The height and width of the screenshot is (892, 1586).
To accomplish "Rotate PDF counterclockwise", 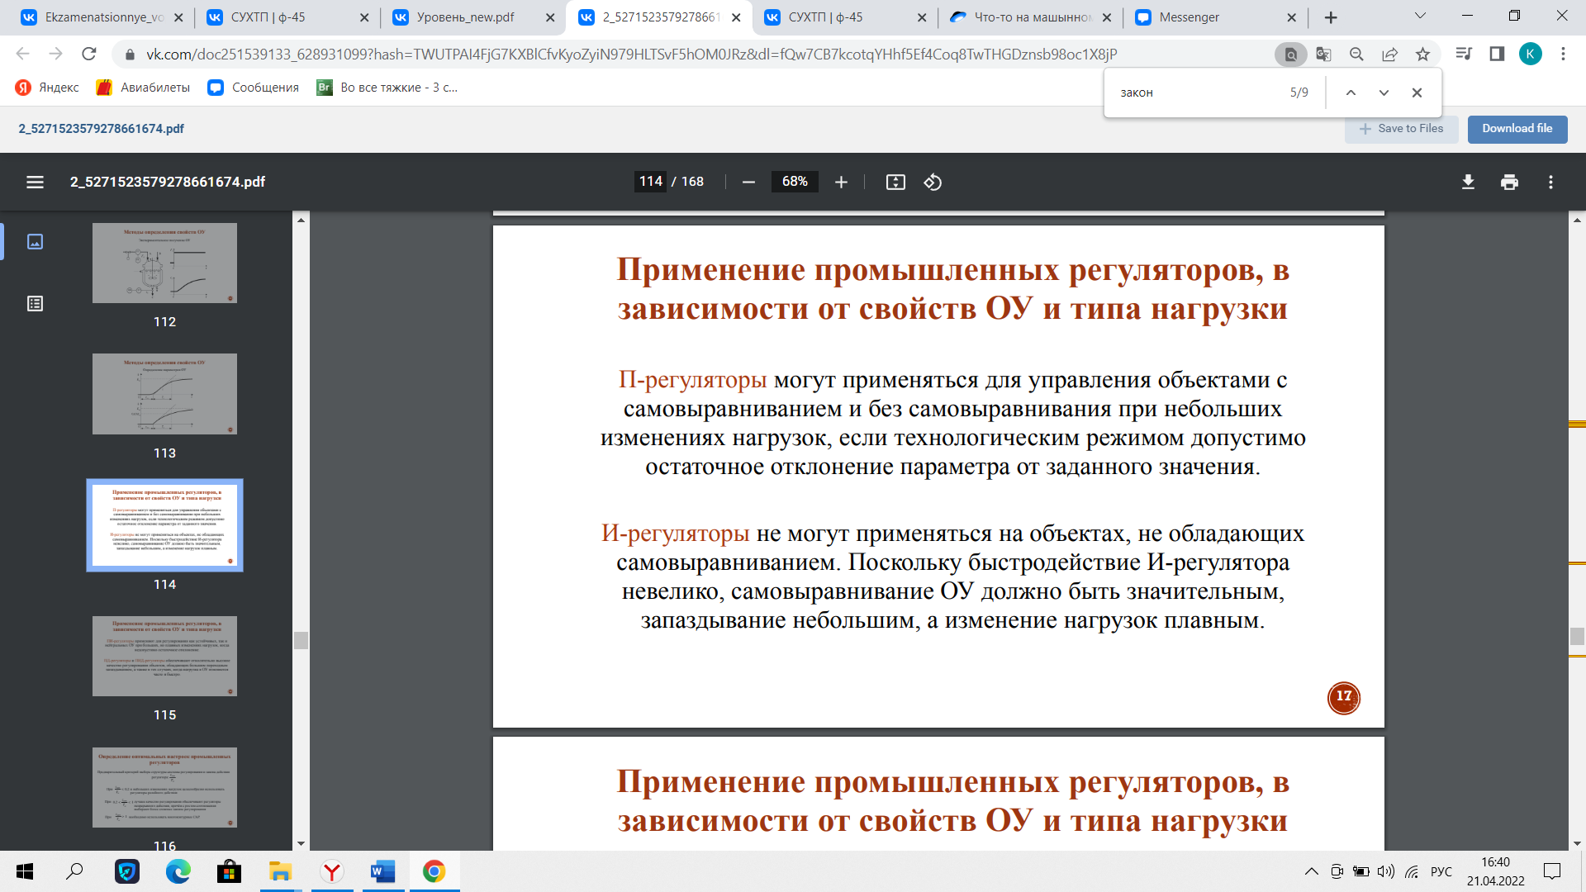I will tap(933, 182).
